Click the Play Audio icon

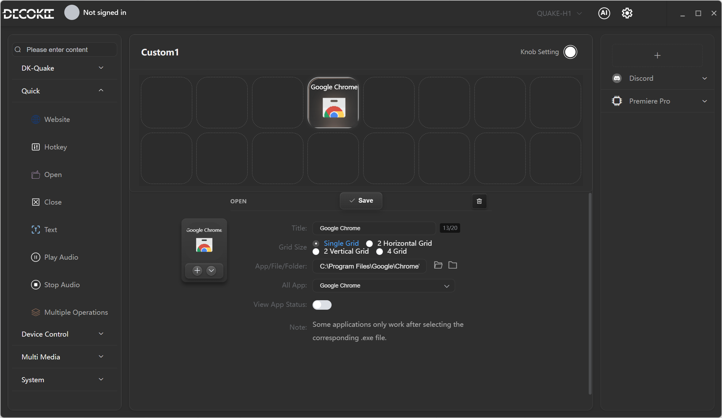[36, 257]
